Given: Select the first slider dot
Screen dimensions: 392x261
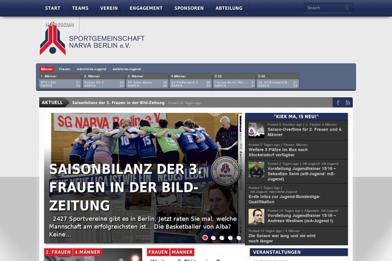Looking at the screenshot, I should click(x=205, y=238).
